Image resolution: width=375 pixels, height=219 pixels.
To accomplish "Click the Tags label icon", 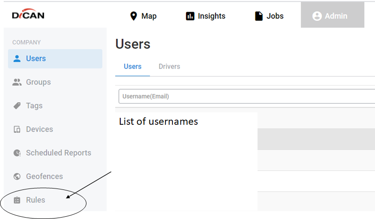I will 17,105.
